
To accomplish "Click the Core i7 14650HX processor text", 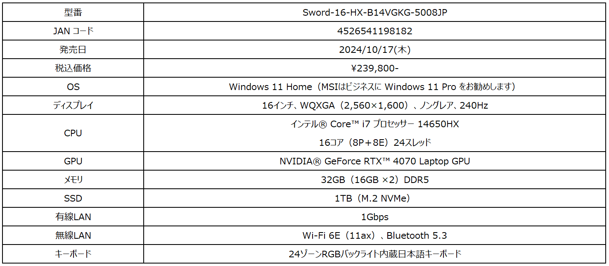I will 375,124.
